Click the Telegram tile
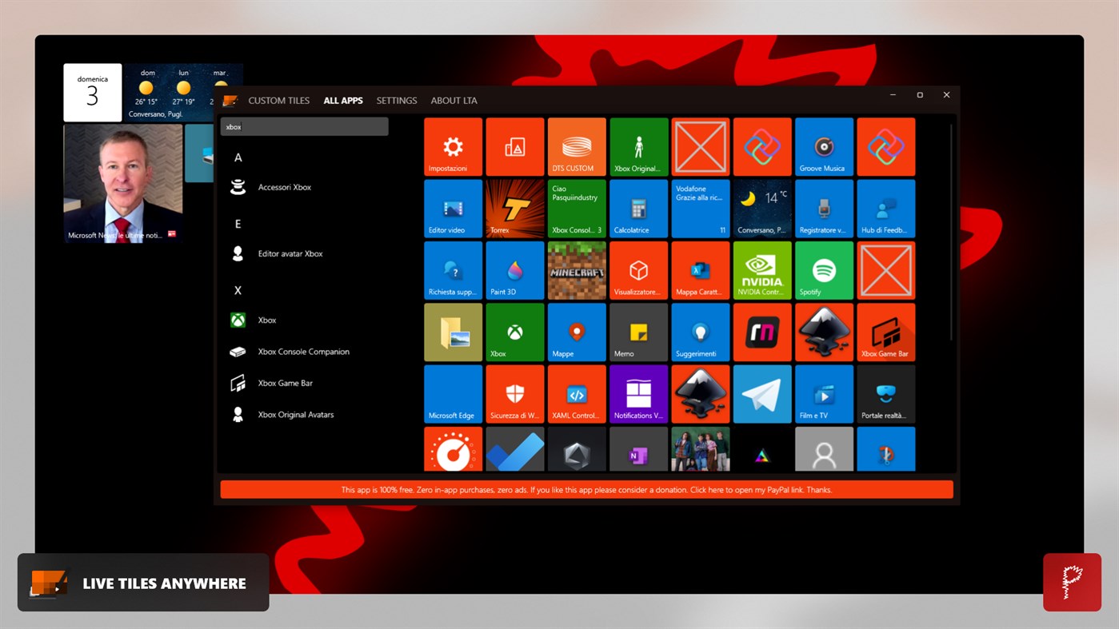 click(762, 393)
